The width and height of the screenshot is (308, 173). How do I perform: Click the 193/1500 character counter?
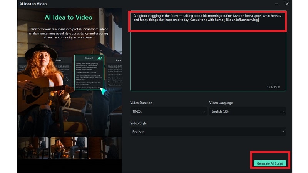pos(273,87)
